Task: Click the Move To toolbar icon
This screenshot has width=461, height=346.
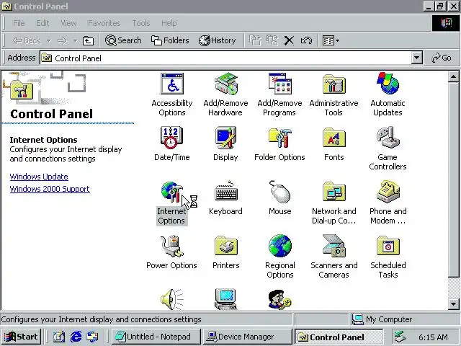Action: tap(255, 40)
